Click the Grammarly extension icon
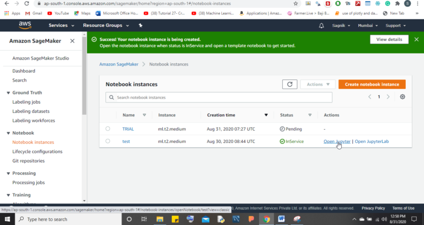This screenshot has height=225, width=424. tap(388, 3)
